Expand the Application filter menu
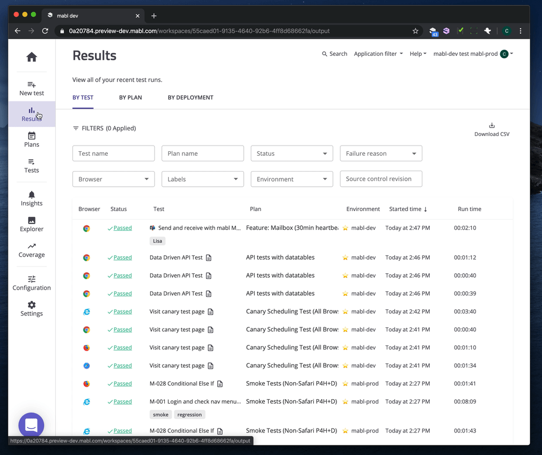 click(x=378, y=54)
